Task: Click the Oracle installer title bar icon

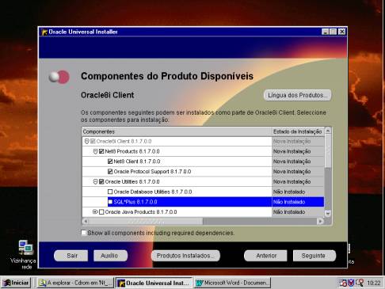Action: click(x=44, y=32)
